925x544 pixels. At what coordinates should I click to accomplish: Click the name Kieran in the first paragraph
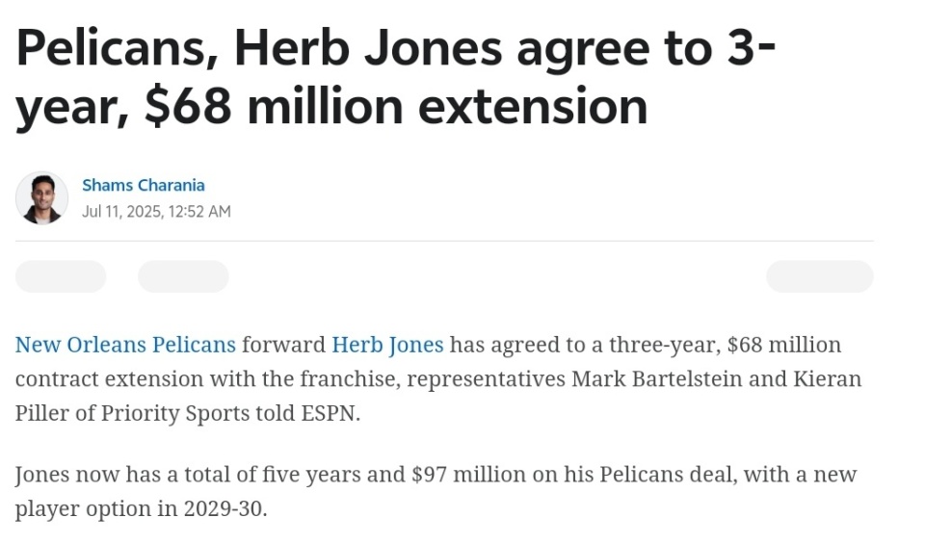828,378
